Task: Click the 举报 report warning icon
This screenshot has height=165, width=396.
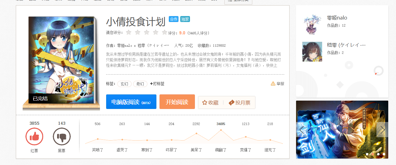Action: click(273, 84)
